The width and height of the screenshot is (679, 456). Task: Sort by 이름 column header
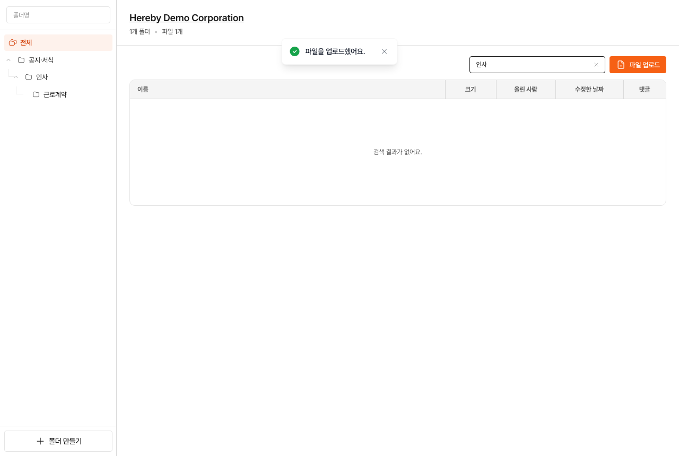[288, 90]
